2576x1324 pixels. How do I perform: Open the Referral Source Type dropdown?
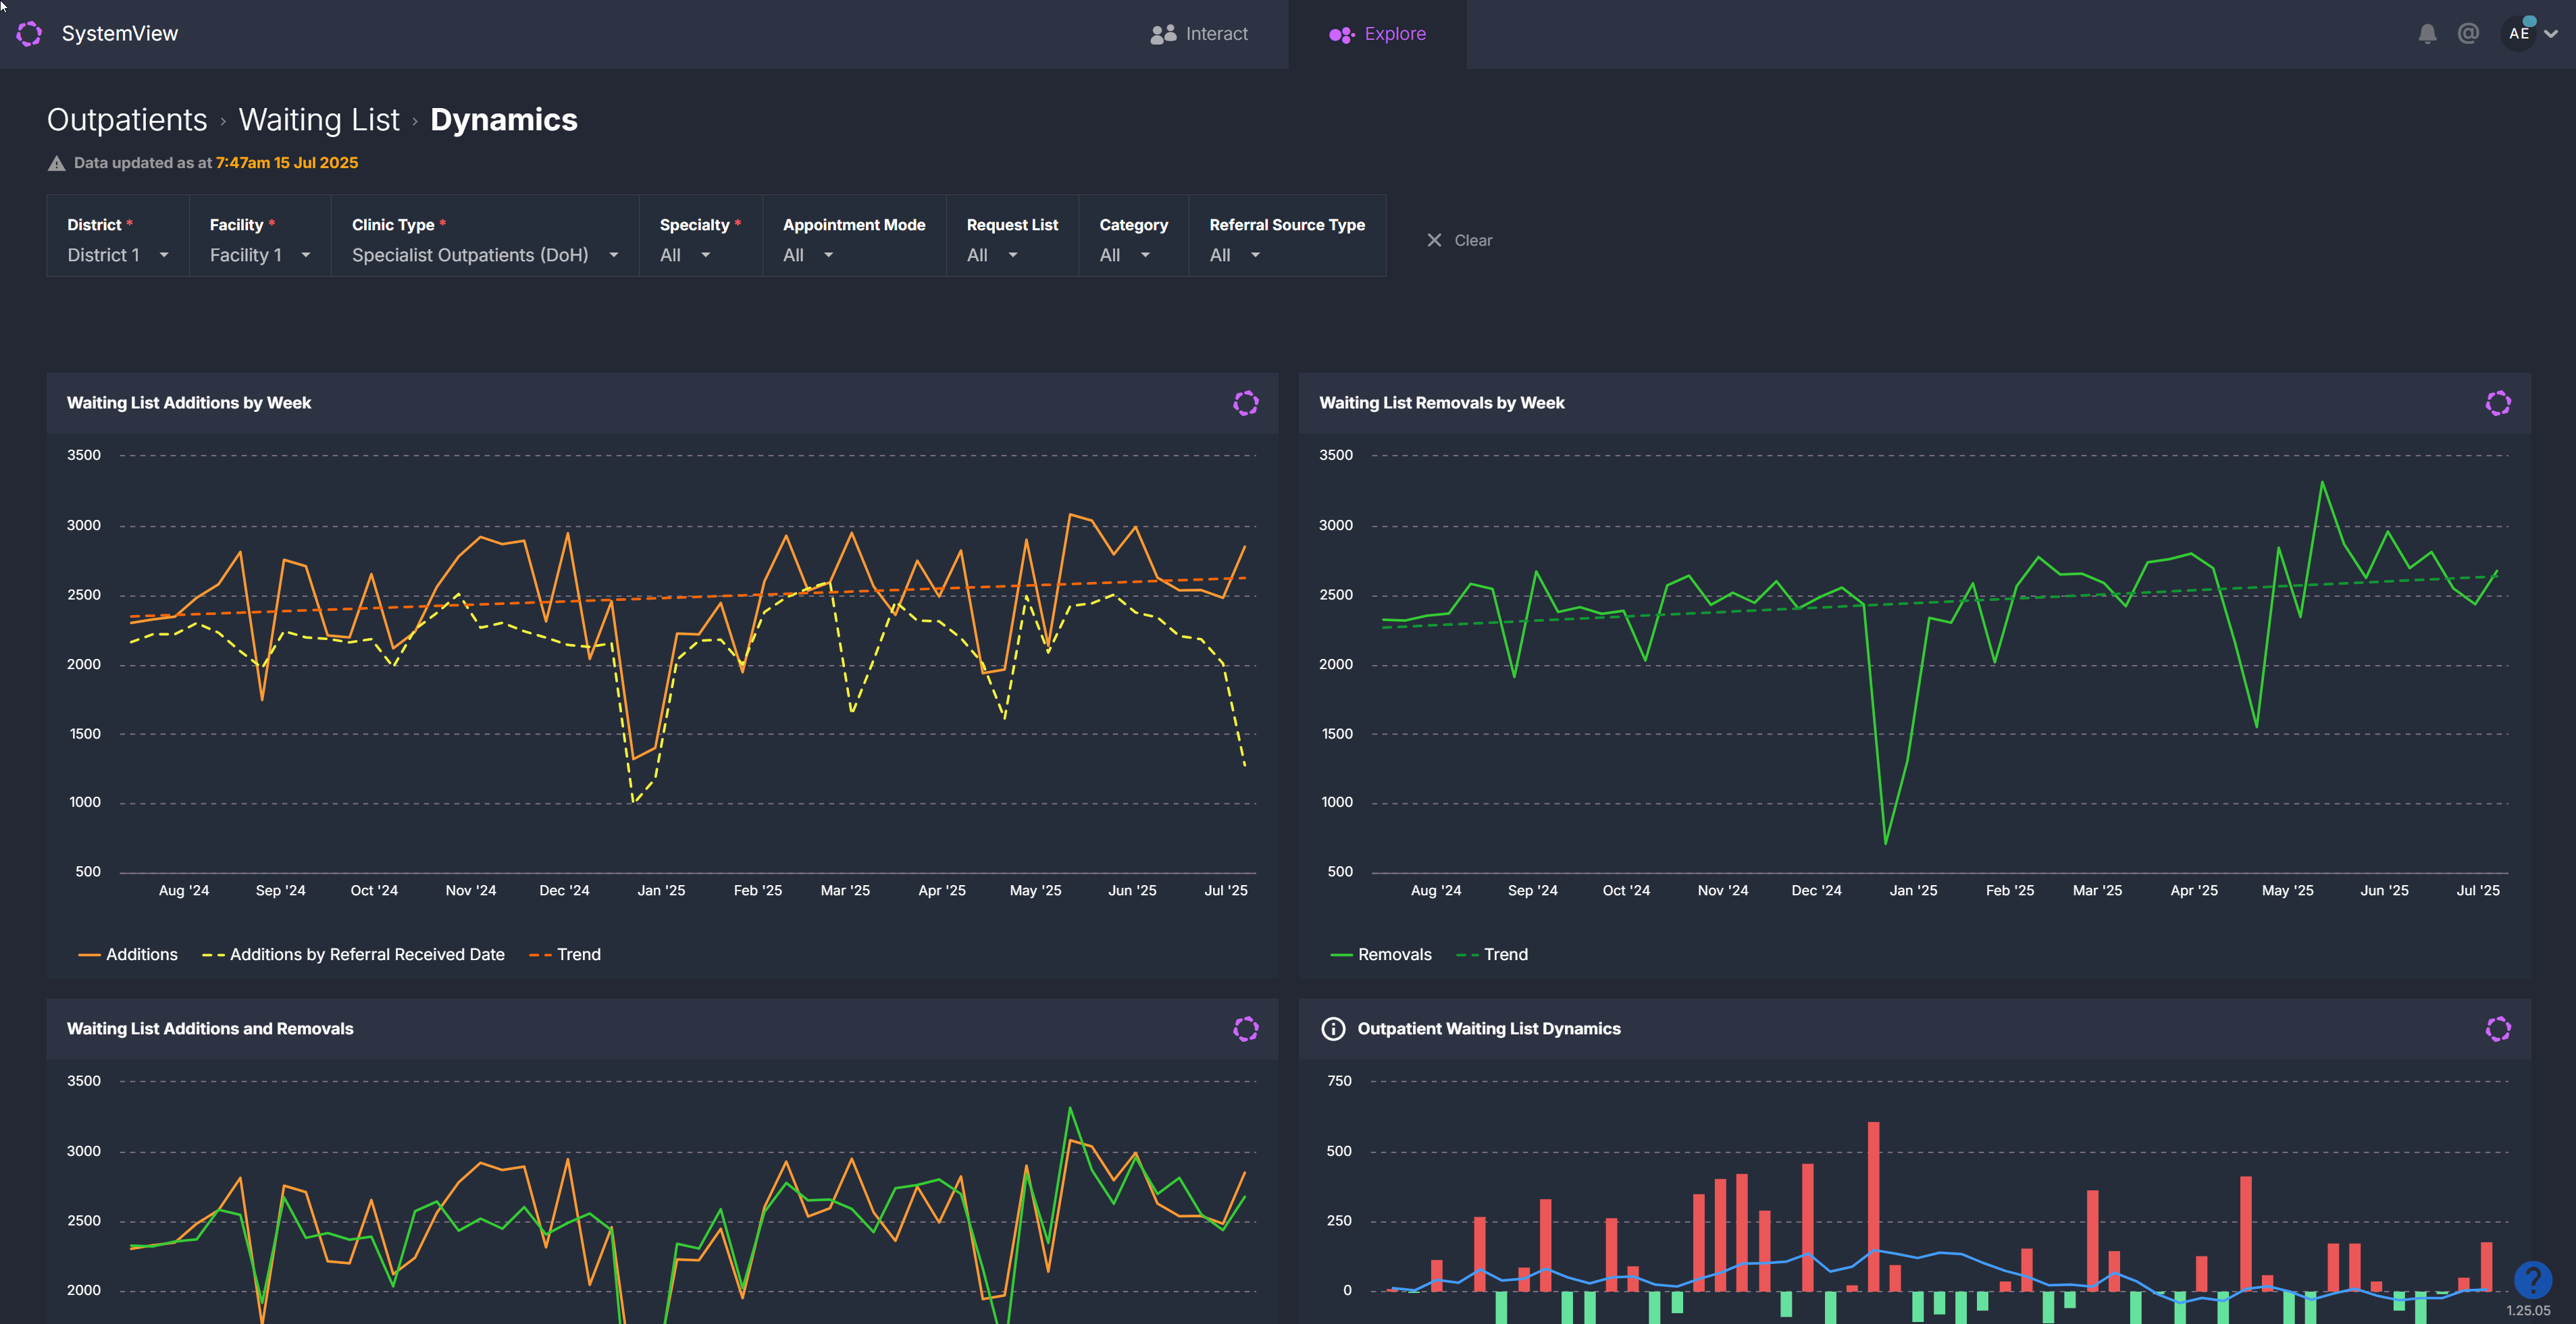[1287, 236]
